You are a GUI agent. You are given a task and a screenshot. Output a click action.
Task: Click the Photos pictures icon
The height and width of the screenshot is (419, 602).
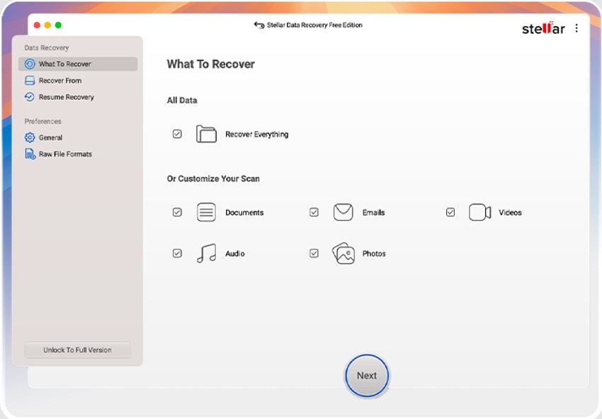click(343, 253)
